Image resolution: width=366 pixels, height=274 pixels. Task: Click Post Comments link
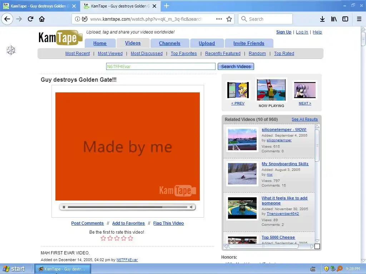pyautogui.click(x=87, y=223)
